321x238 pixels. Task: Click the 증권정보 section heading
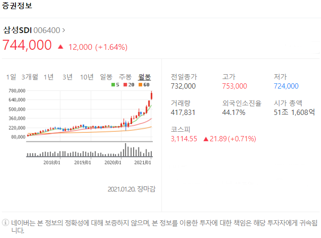tap(17, 5)
